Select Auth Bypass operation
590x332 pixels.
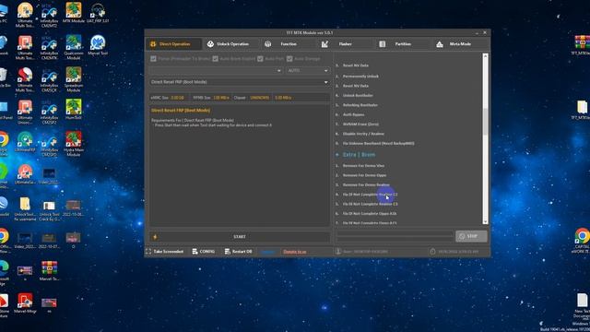pyautogui.click(x=353, y=114)
